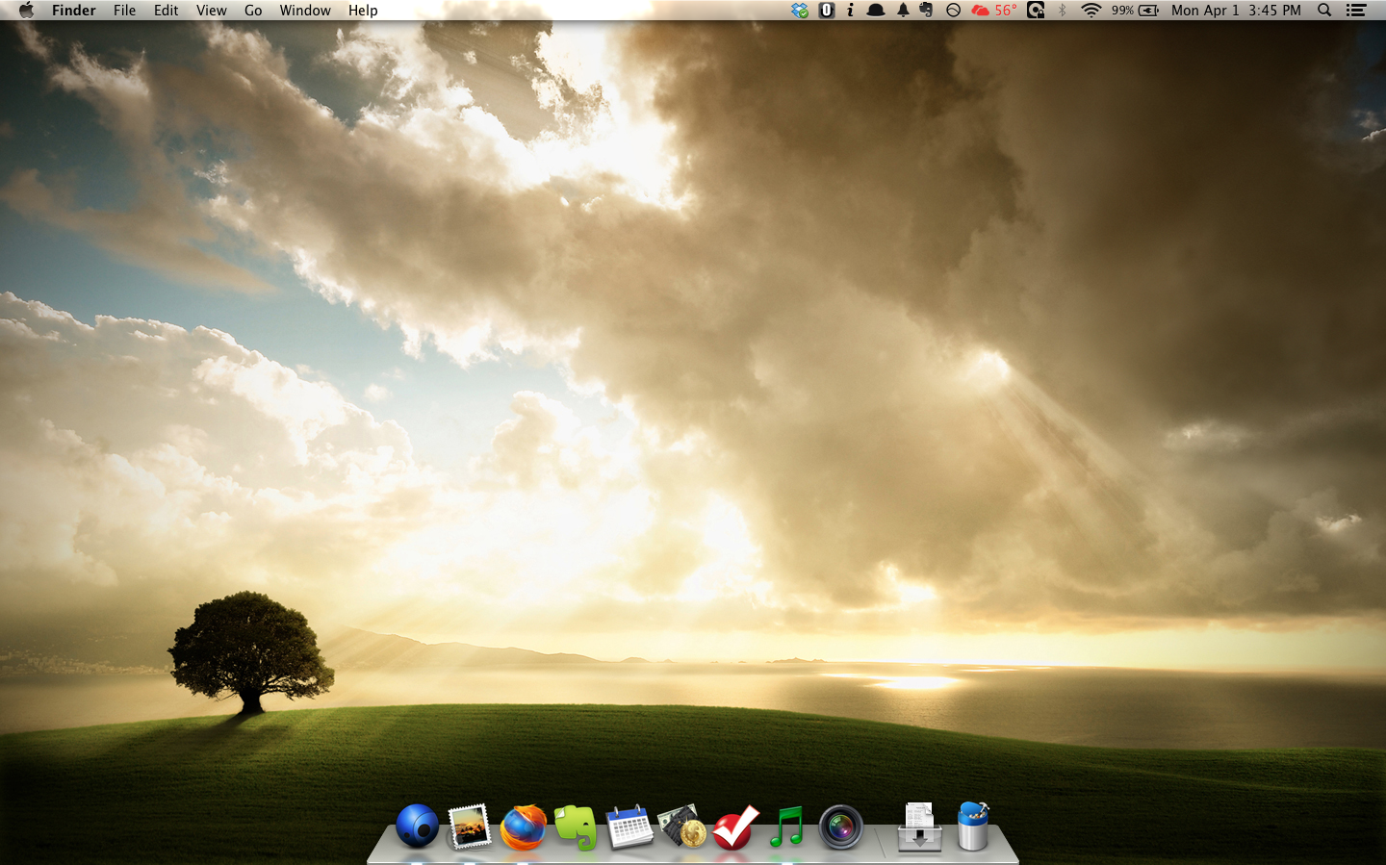Viewport: 1386px width, 865px height.
Task: Launch the camera lens app in Dock
Action: (x=841, y=827)
